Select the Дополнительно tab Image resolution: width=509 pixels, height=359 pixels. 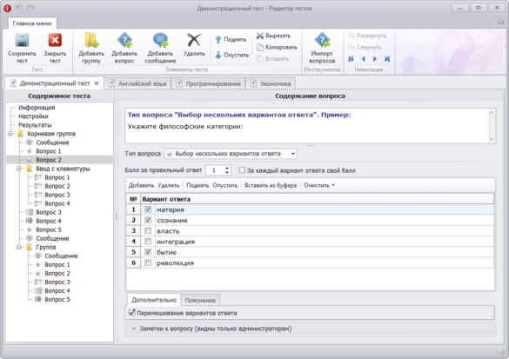click(154, 300)
